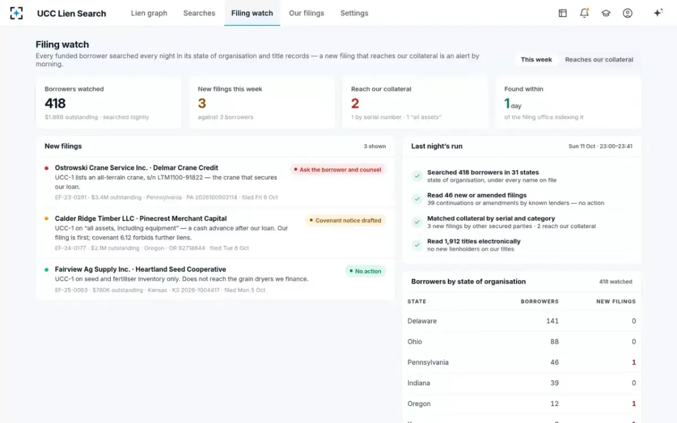This screenshot has width=677, height=423.
Task: Go to the Our filings tab
Action: [x=306, y=13]
